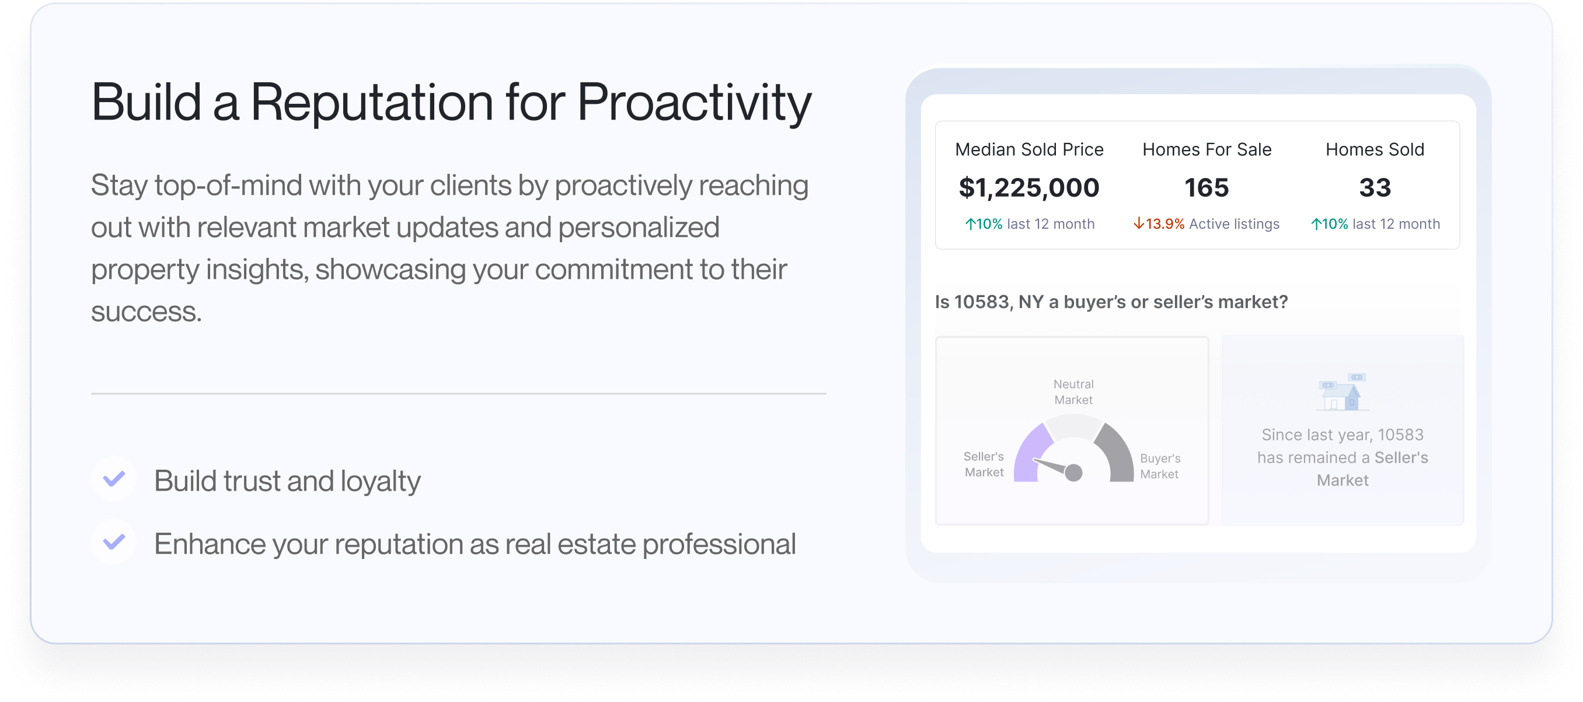Select the 33 Homes Sold figure

point(1375,187)
